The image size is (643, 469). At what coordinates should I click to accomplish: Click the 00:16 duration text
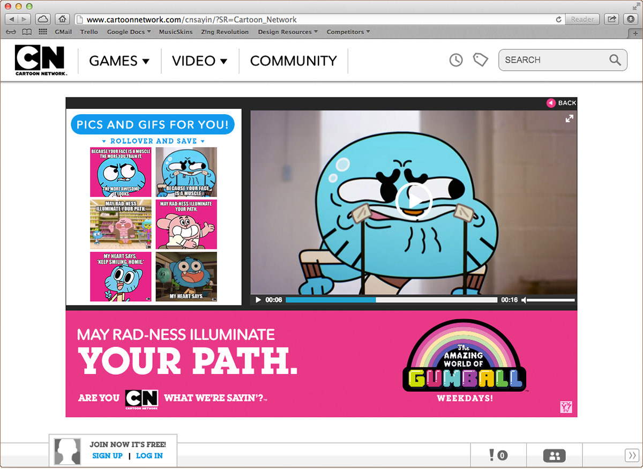(510, 300)
